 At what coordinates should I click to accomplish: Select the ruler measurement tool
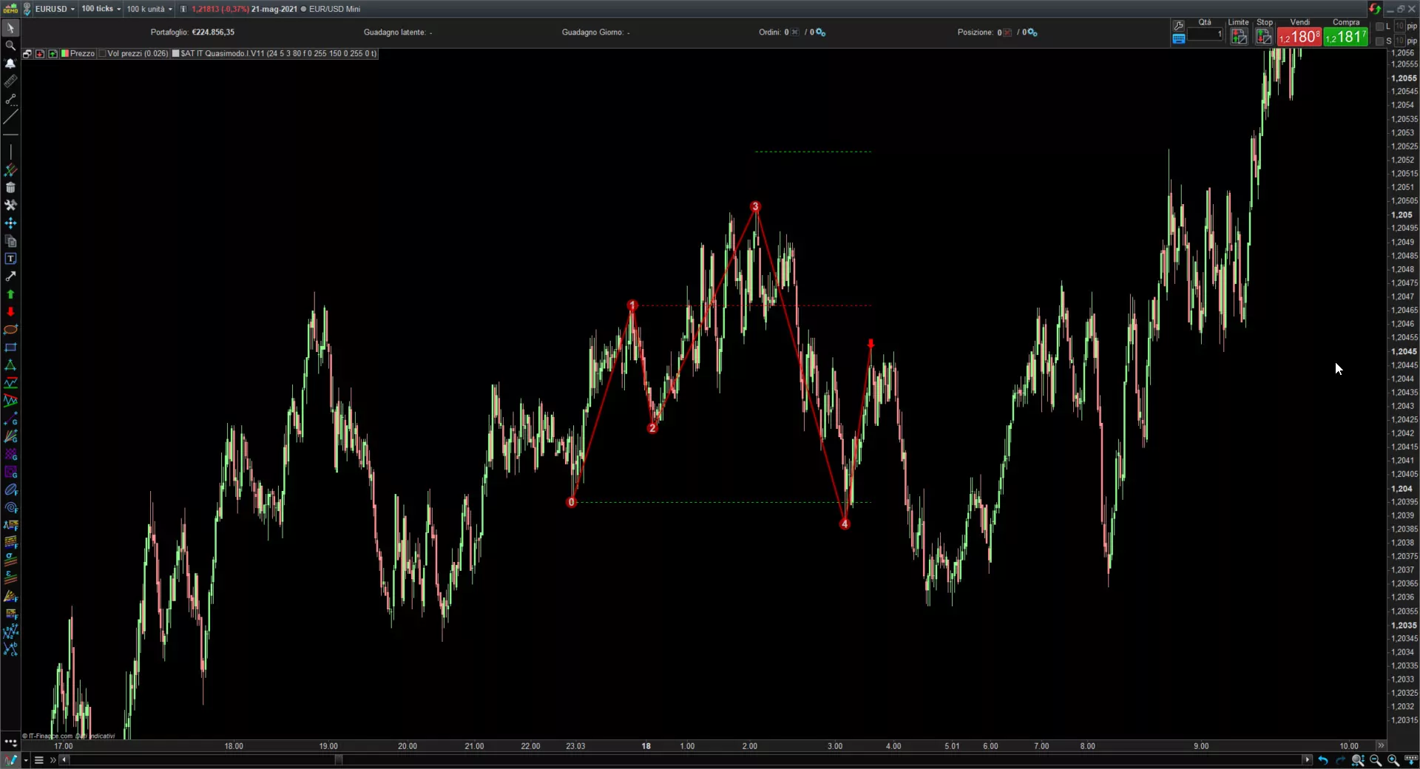[x=10, y=81]
